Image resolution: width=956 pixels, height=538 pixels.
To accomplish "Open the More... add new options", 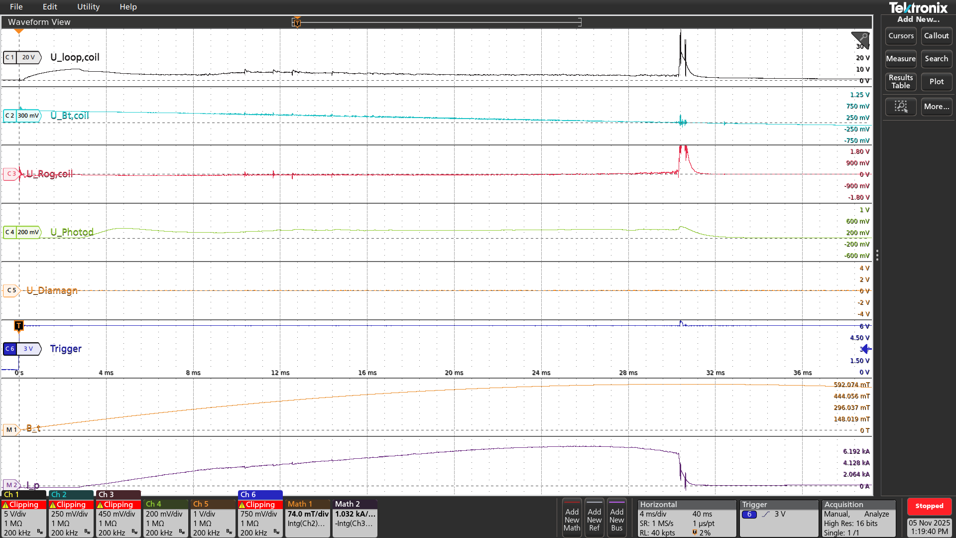I will tap(936, 107).
